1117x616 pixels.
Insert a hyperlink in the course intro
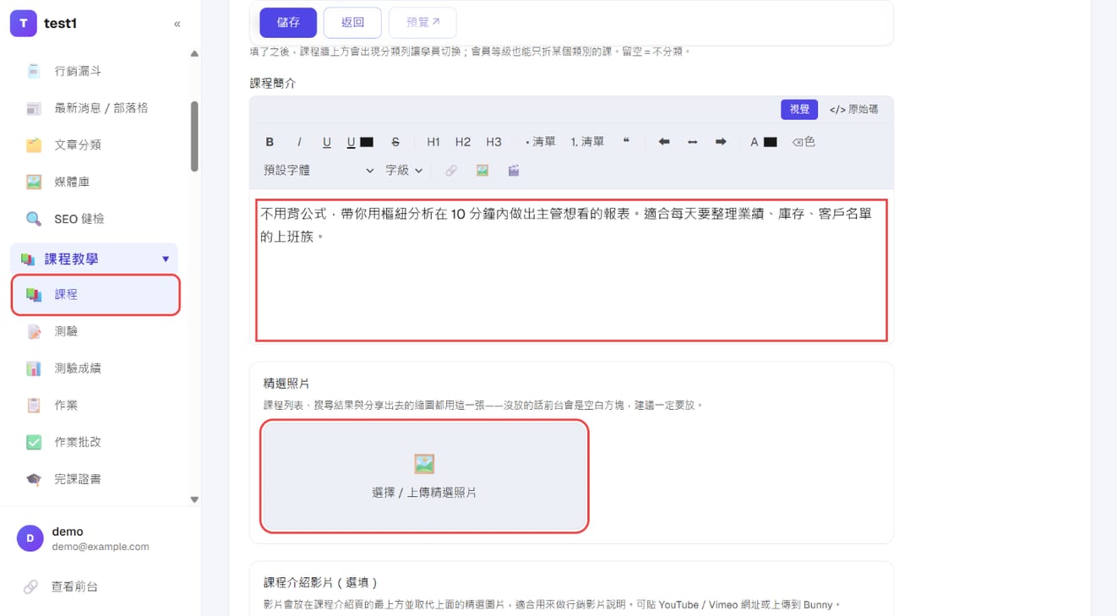click(451, 171)
